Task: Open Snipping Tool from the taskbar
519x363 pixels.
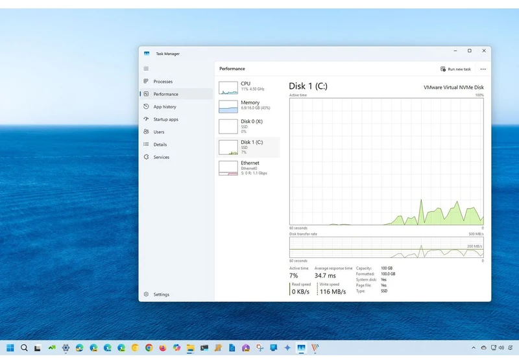Action: coord(260,348)
